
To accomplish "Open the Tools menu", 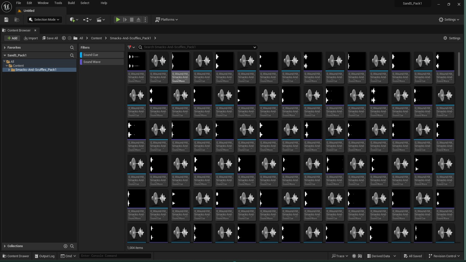I will coord(58,3).
